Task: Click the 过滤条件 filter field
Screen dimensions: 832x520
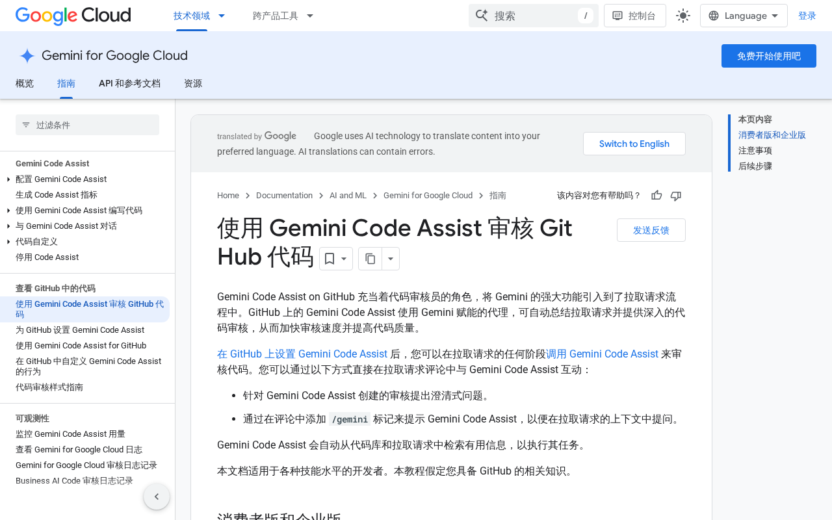Action: tap(87, 125)
